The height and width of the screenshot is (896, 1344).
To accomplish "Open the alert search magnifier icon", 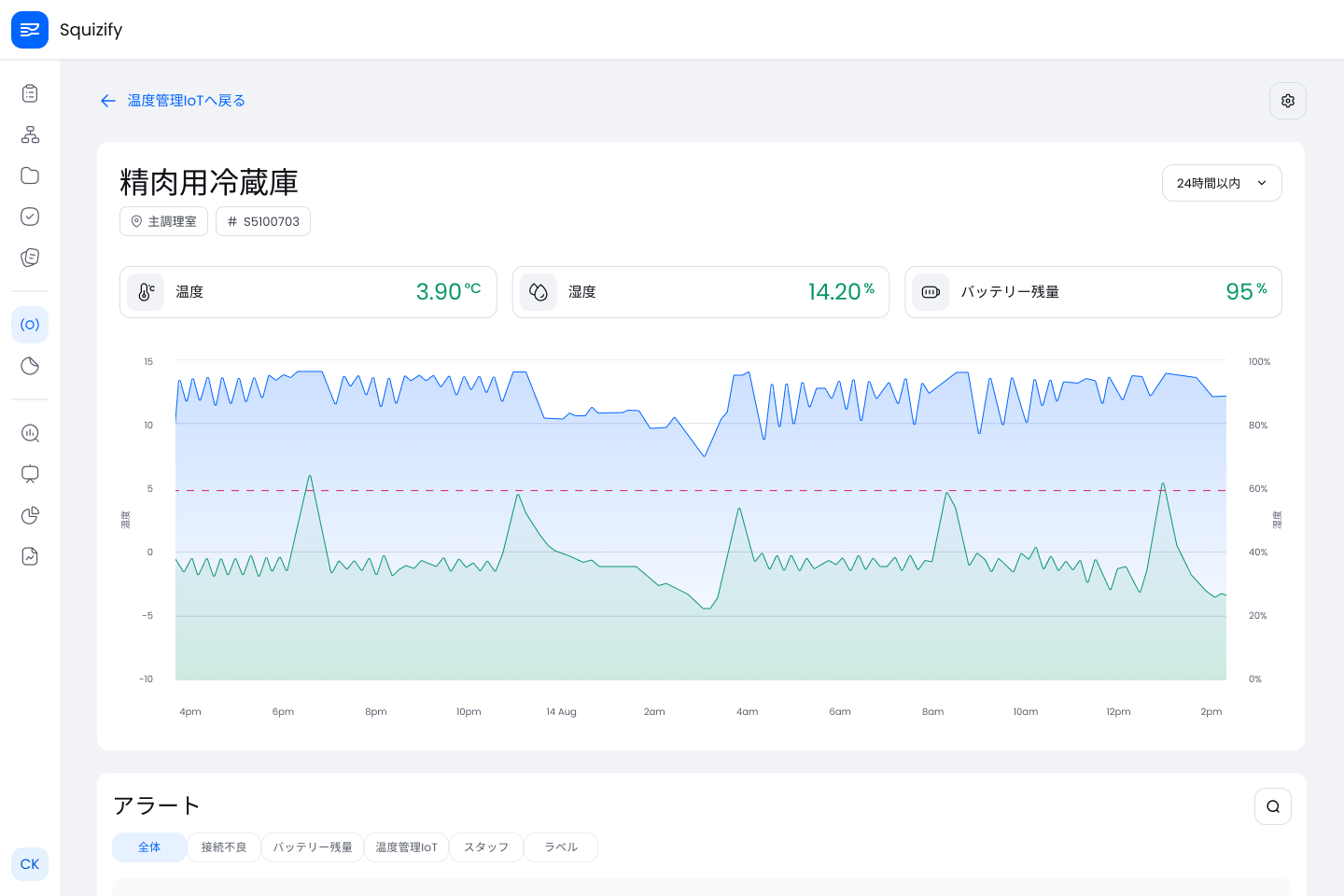I will [1273, 805].
